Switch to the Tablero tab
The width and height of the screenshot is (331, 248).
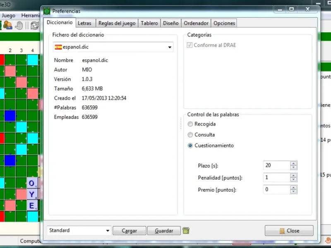click(x=149, y=23)
